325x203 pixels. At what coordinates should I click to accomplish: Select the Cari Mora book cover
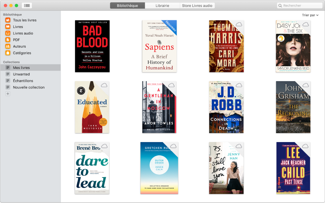(226, 46)
